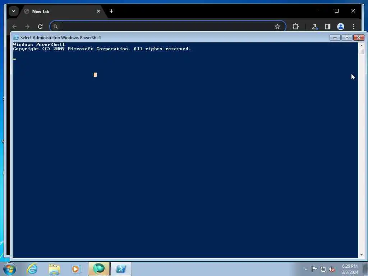
Task: Click the 'Copyright (C) 2009 Microsoft Corporation' line
Action: tap(102, 49)
